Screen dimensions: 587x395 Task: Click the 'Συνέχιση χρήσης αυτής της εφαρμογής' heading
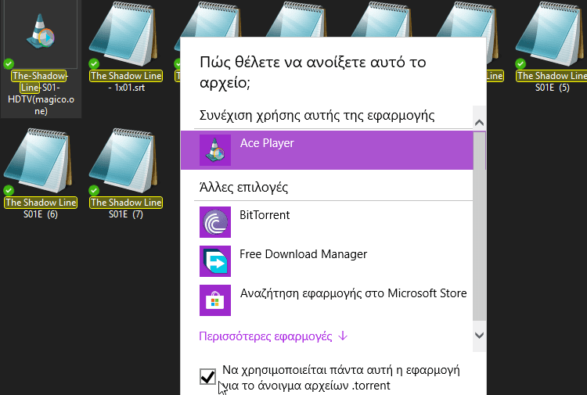pyautogui.click(x=317, y=115)
